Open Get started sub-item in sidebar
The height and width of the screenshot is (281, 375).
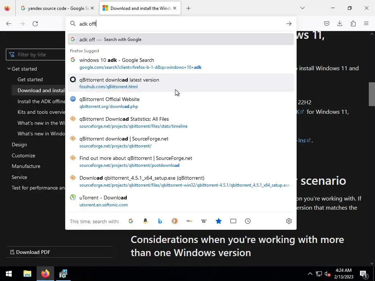[x=30, y=79]
